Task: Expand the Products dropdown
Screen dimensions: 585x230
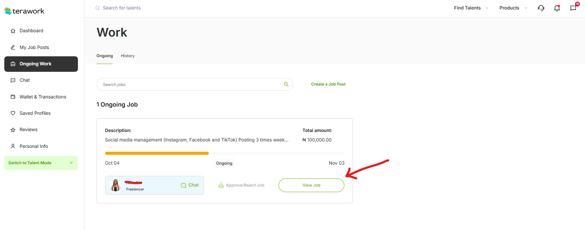Action: (513, 8)
